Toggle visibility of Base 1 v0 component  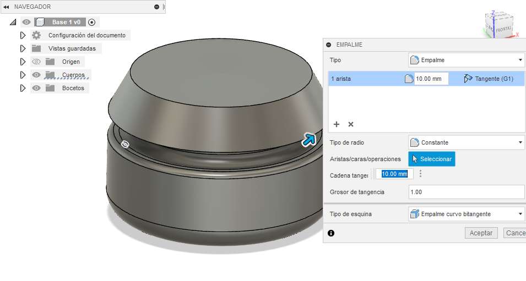[x=26, y=22]
